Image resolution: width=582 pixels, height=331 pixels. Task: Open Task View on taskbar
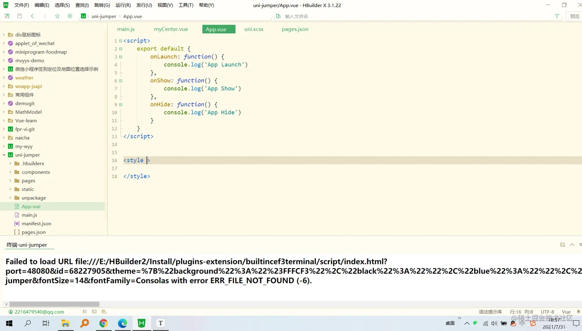click(x=46, y=323)
